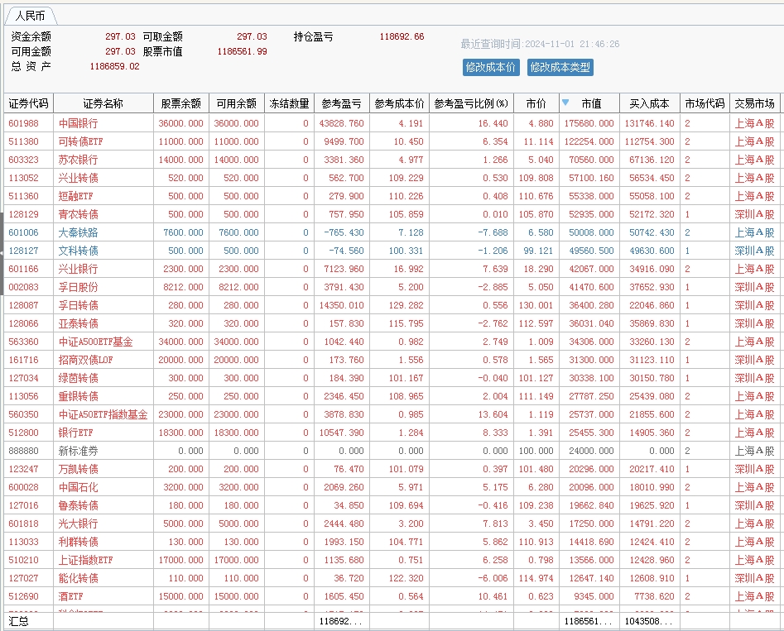Select the 亚泰转债 row name
Image resolution: width=784 pixels, height=631 pixels.
click(x=78, y=323)
